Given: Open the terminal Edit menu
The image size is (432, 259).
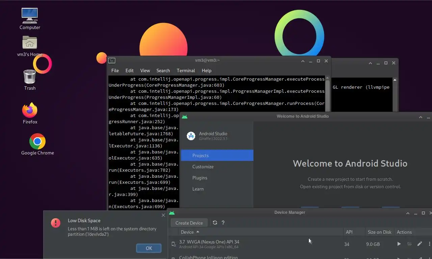Looking at the screenshot, I should (130, 70).
